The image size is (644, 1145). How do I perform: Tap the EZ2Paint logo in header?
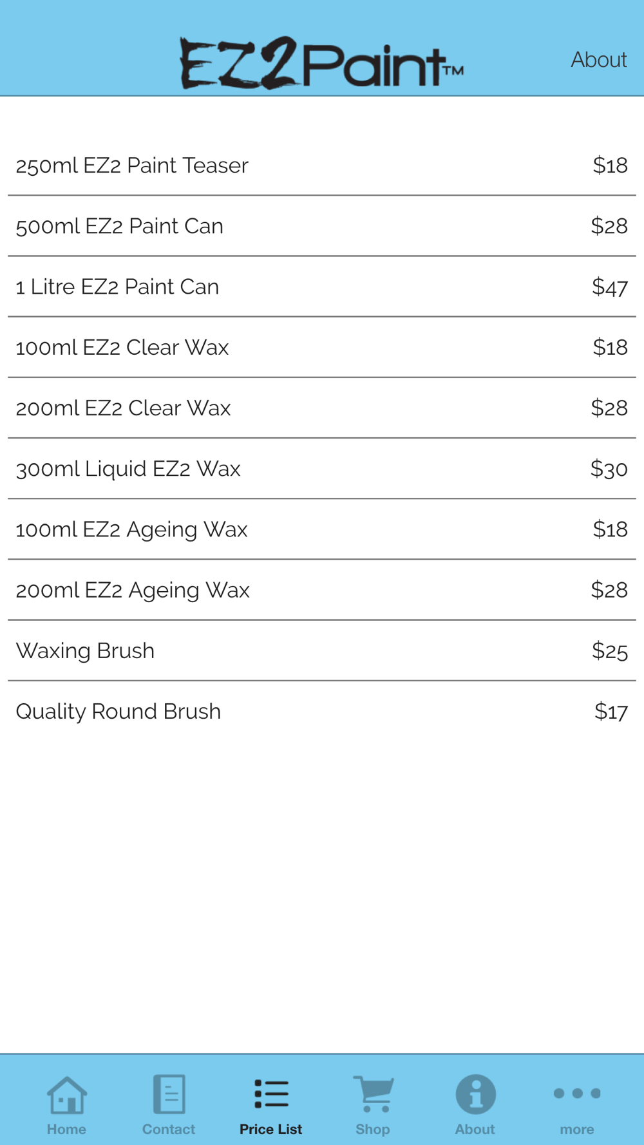coord(321,62)
